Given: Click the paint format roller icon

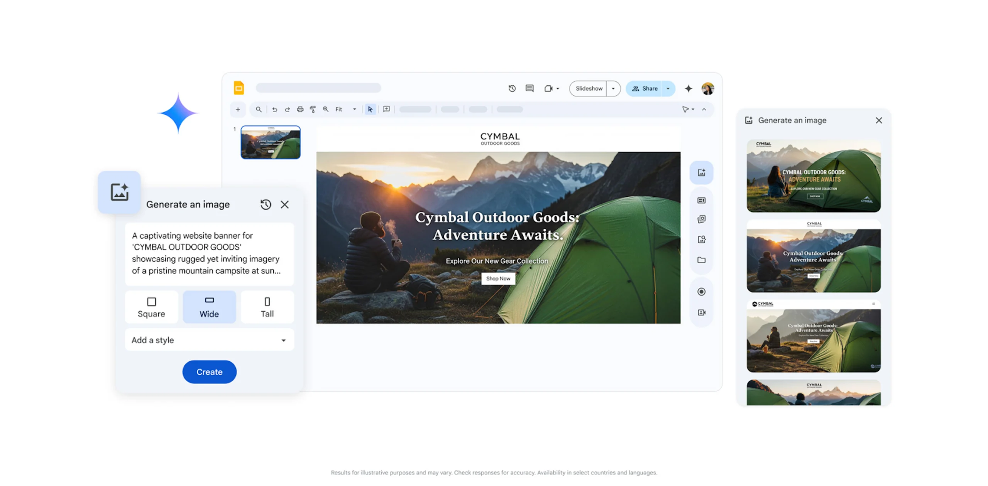Looking at the screenshot, I should click(x=313, y=110).
